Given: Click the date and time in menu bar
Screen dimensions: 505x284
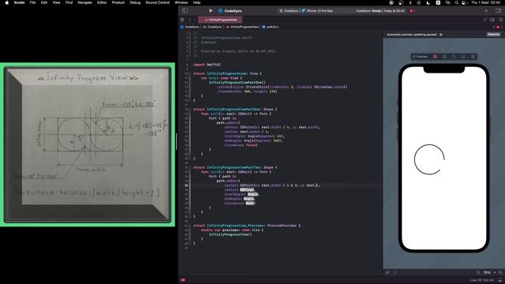Looking at the screenshot, I should tap(486, 2).
